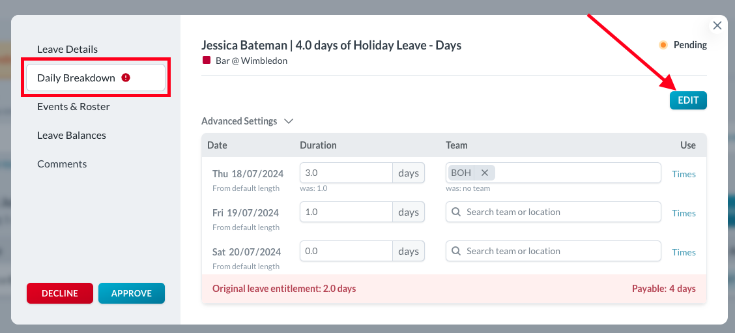The image size is (735, 333).
Task: Remove the BOH team tag
Action: (485, 173)
